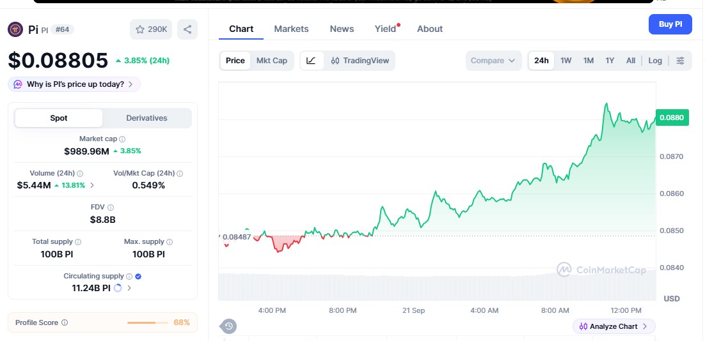Open the News tab
Viewport: 705px width, 341px height.
(x=342, y=29)
